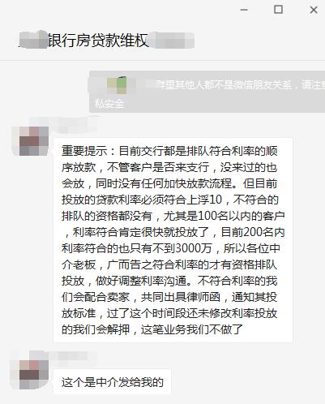Click the blurred suffix after 维权 in title
This screenshot has width=325, height=404.
click(x=172, y=41)
